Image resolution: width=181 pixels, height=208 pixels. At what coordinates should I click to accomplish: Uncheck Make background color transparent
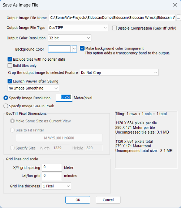[82, 48]
